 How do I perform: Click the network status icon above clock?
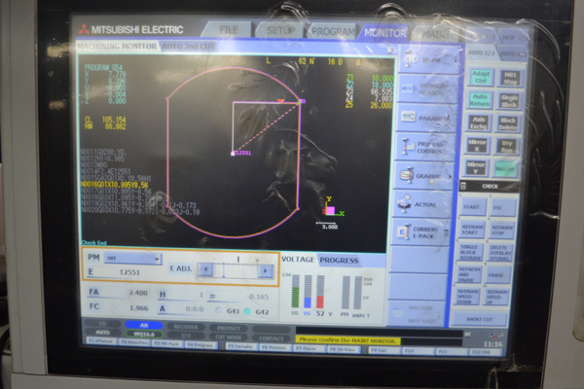pos(495,335)
